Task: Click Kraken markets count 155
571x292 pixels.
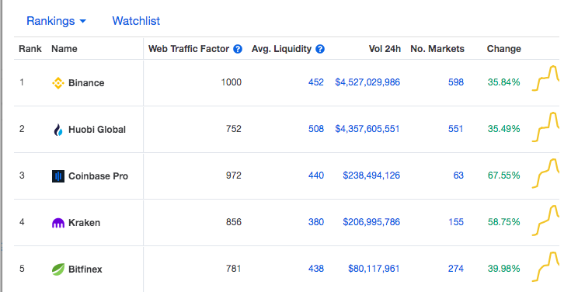Action: 456,222
